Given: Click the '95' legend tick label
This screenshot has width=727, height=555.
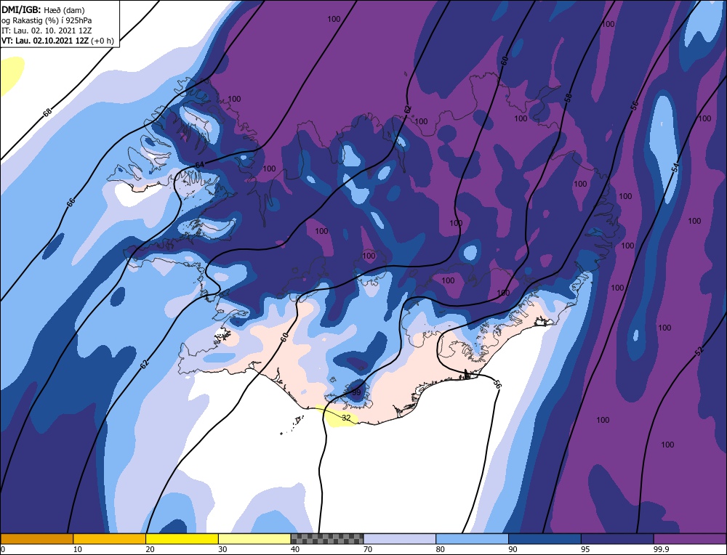Looking at the screenshot, I should coord(585,549).
